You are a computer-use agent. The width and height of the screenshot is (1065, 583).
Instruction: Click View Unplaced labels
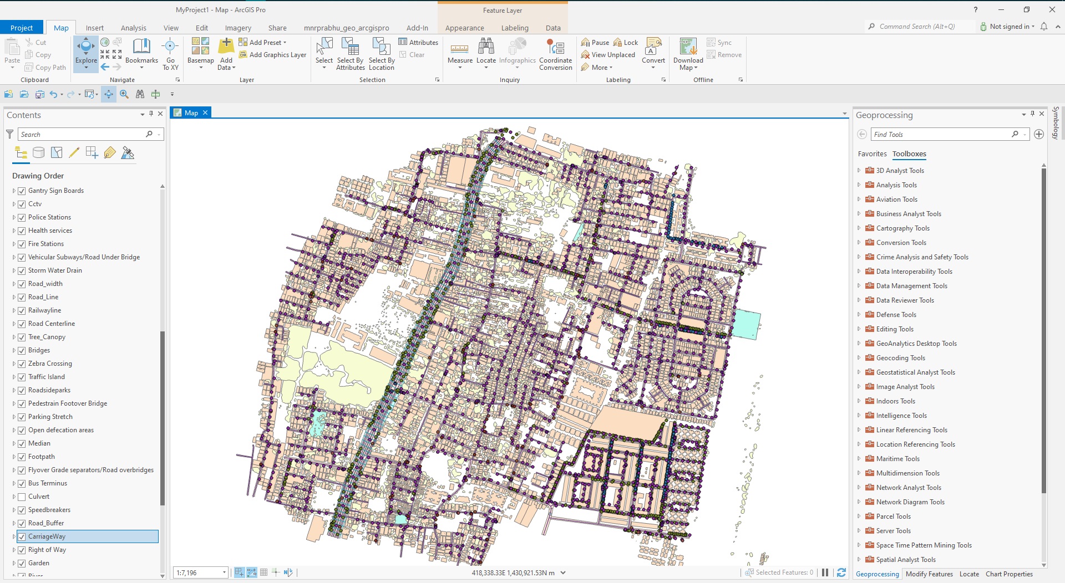[x=608, y=55]
